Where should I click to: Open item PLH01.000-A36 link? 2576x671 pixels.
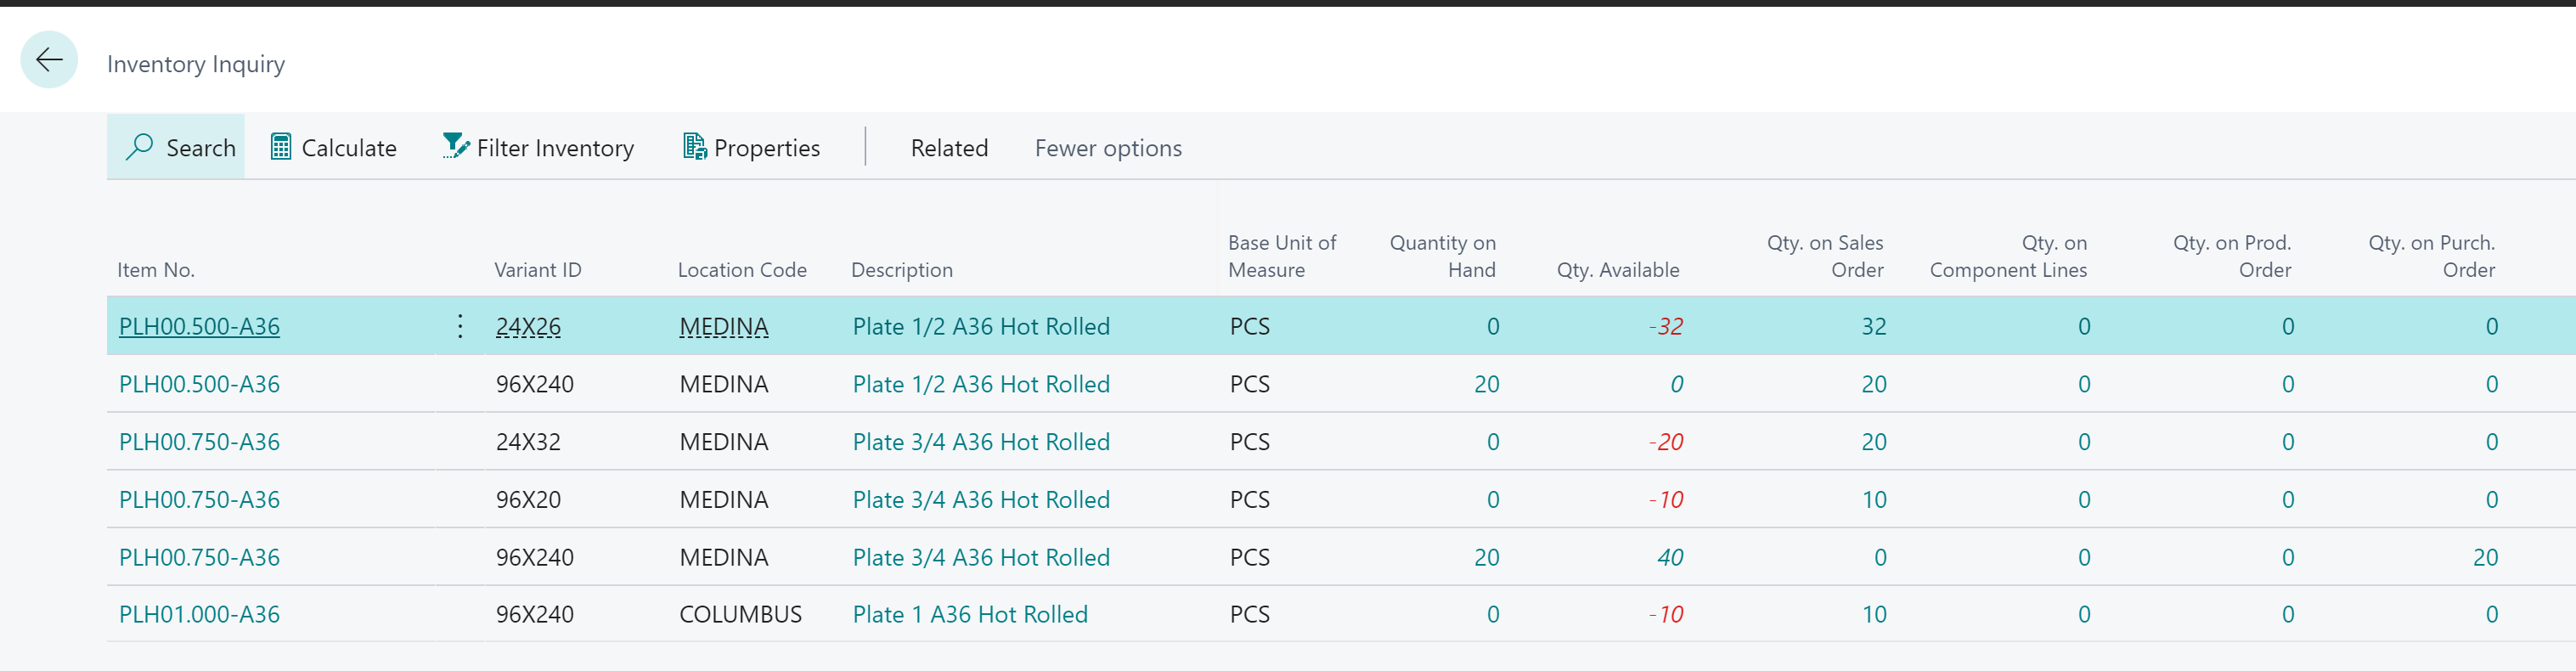tap(199, 614)
